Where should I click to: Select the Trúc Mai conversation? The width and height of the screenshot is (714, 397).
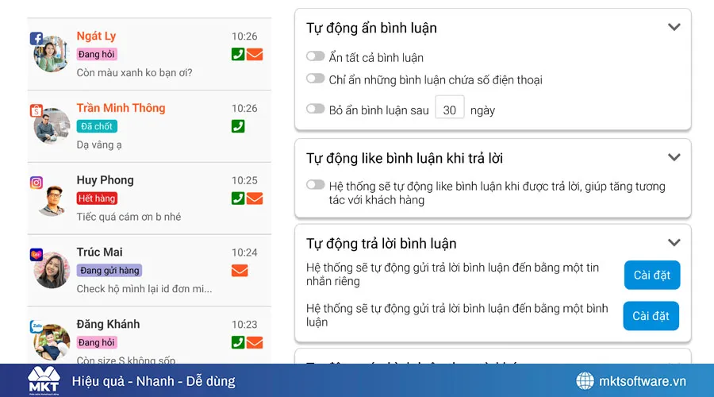point(149,270)
